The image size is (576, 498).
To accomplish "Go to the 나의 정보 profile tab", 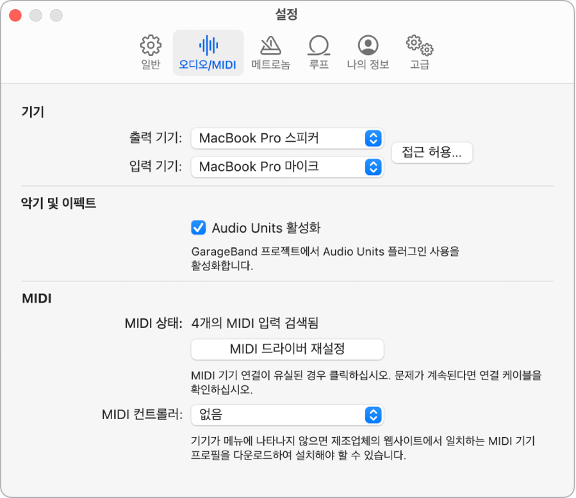I will (368, 53).
